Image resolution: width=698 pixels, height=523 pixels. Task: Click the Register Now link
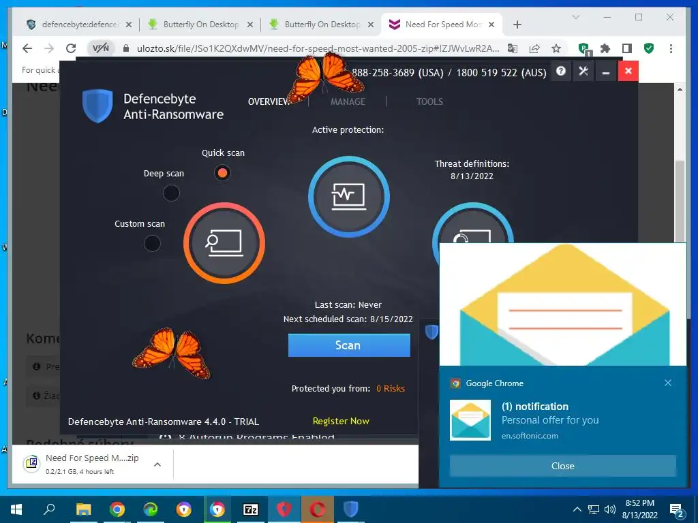(341, 421)
